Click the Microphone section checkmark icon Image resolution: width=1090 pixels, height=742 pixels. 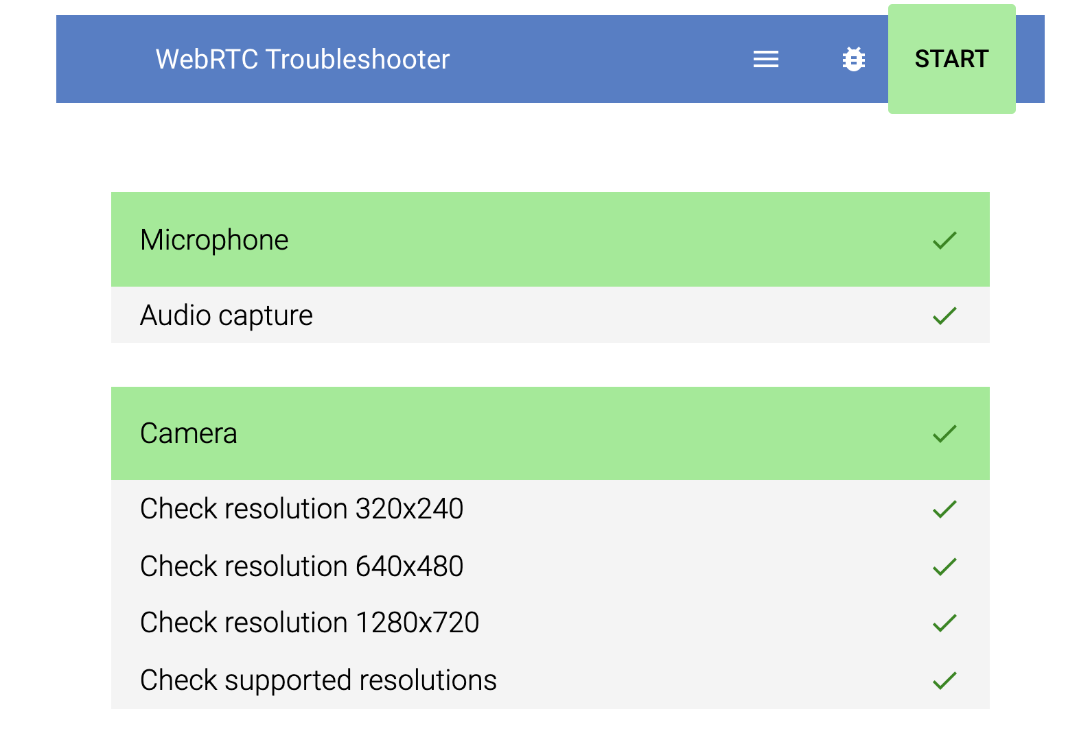[x=944, y=240]
